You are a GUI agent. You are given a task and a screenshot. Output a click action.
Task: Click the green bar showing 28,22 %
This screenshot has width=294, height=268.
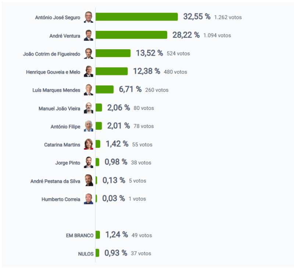(x=131, y=35)
